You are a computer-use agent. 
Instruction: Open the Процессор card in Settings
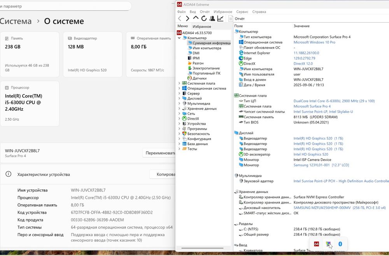30,104
